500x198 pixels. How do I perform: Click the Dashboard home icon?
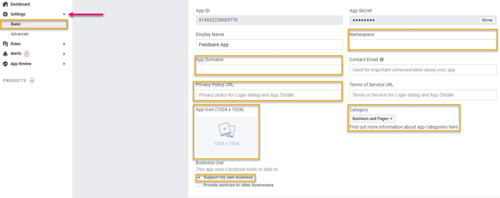(x=5, y=4)
